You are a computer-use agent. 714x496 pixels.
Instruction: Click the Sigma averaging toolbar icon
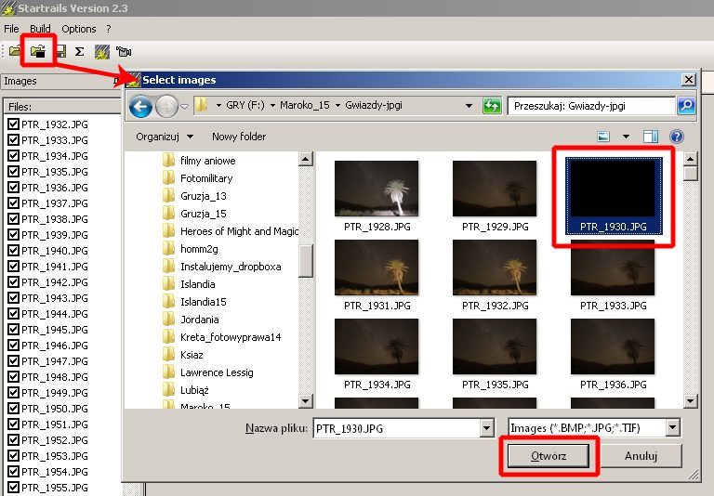point(80,51)
